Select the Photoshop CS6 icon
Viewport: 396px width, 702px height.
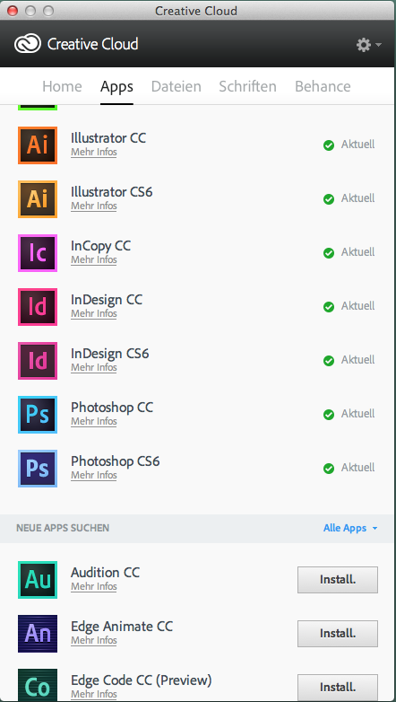pos(38,469)
